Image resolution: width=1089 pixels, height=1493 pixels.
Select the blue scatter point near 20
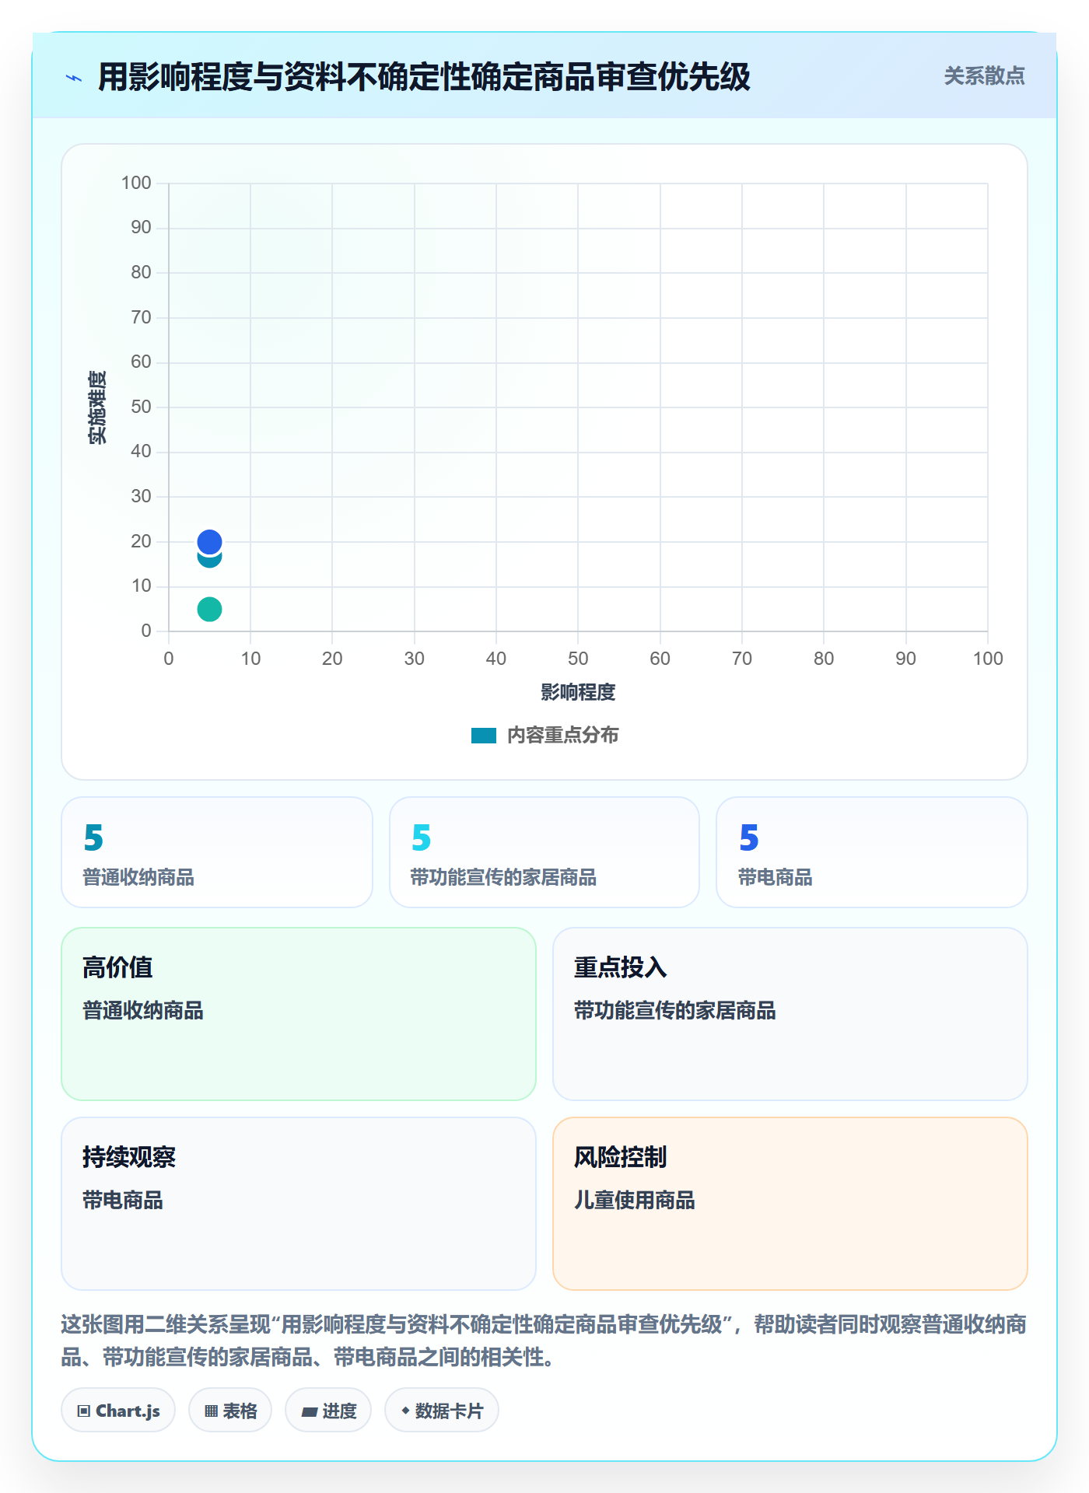[x=209, y=541]
